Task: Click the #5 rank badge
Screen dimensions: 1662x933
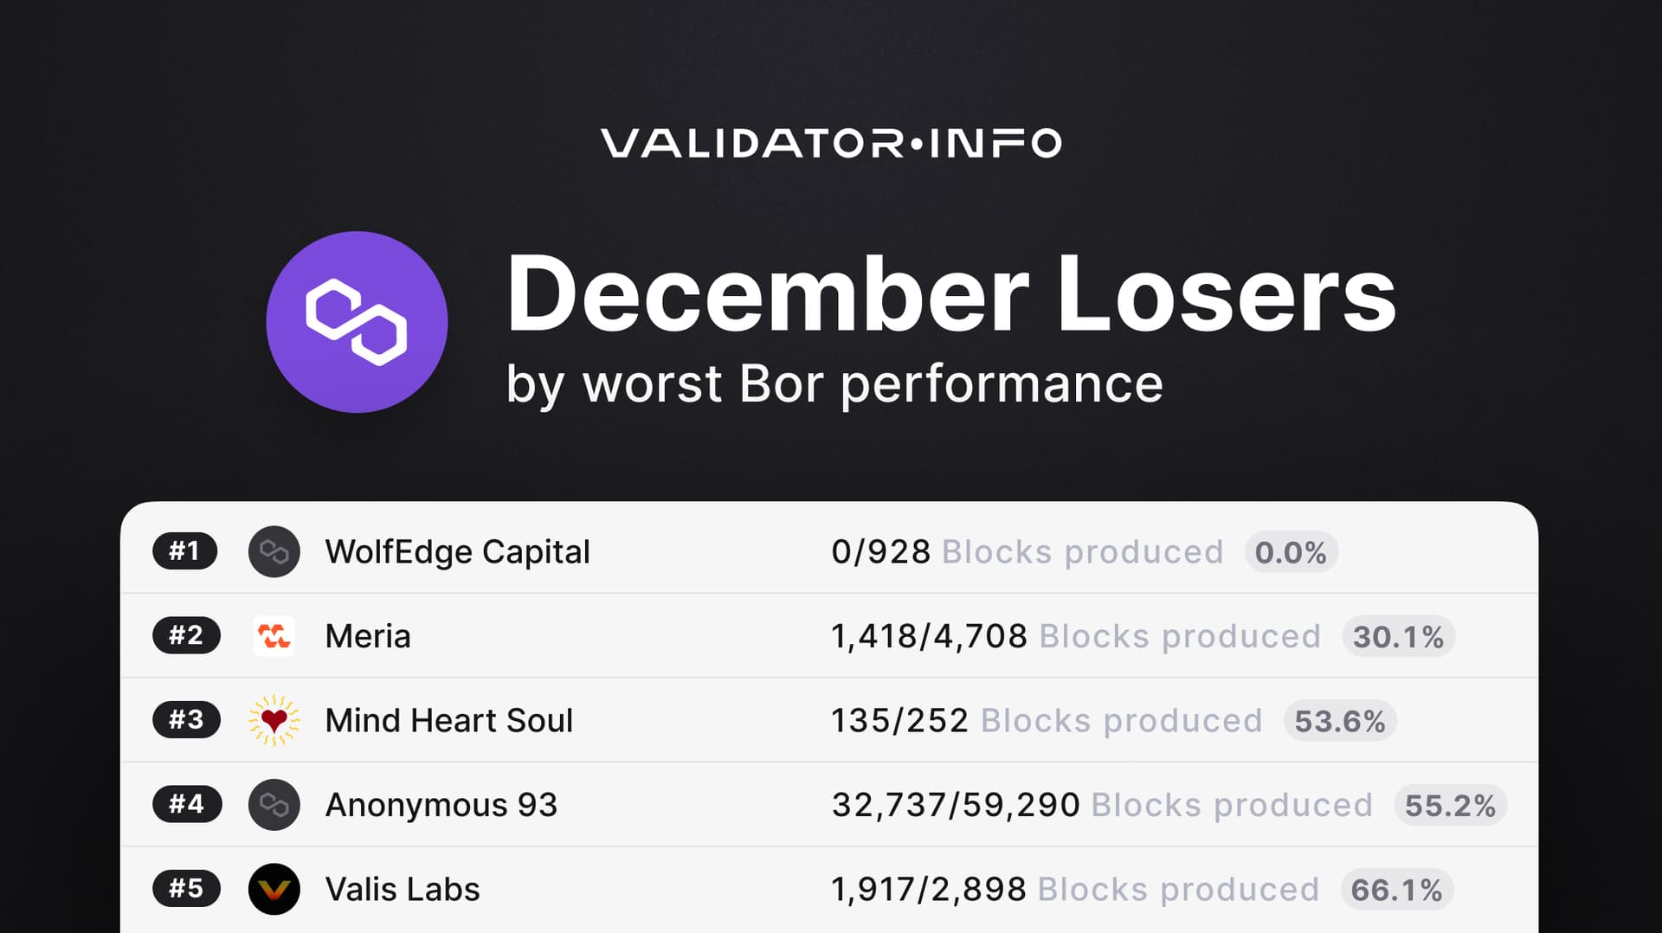Action: click(x=186, y=888)
